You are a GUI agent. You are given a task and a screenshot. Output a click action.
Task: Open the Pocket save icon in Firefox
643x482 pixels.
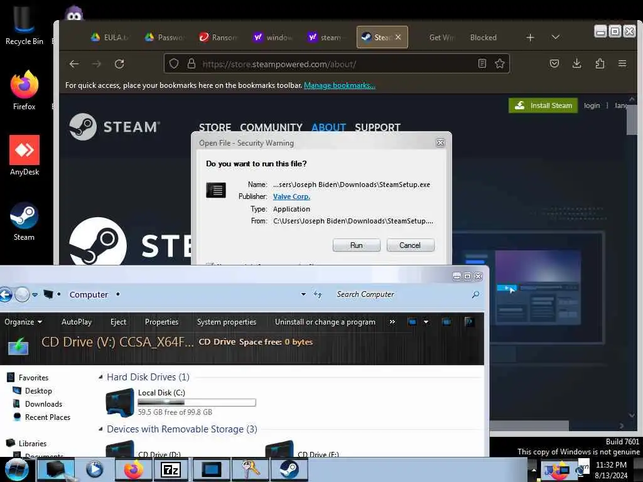pyautogui.click(x=554, y=63)
